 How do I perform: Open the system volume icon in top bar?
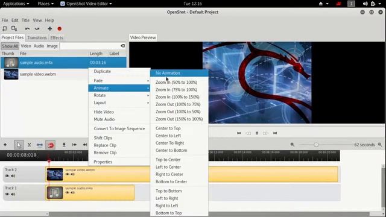[365, 4]
